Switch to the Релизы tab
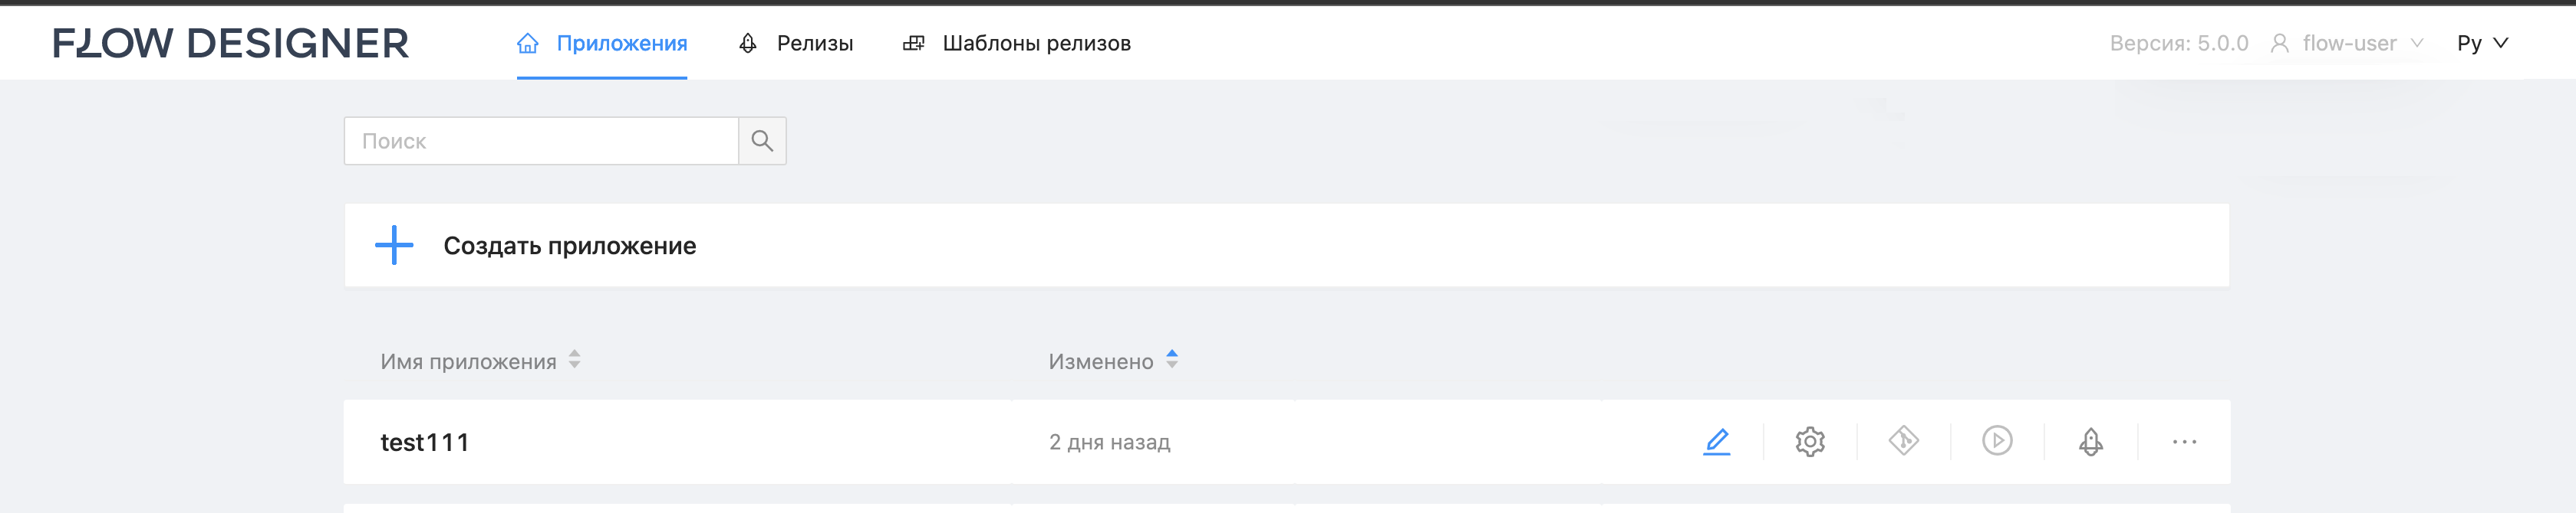This screenshot has height=513, width=2576. (815, 43)
